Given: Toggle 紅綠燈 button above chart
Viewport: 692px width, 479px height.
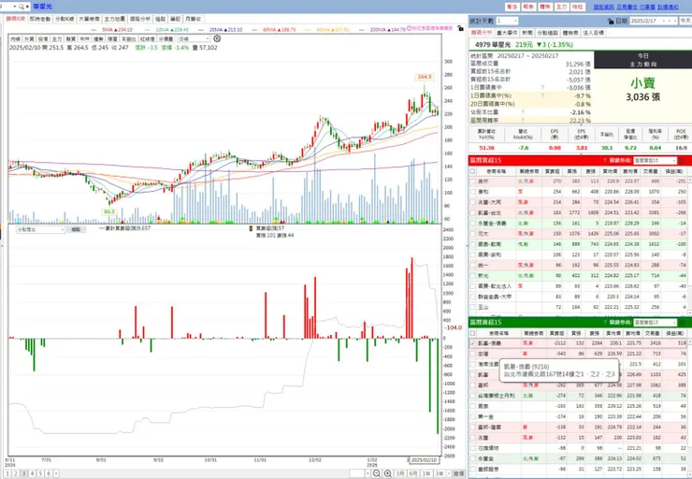Looking at the screenshot, I should coord(148,39).
